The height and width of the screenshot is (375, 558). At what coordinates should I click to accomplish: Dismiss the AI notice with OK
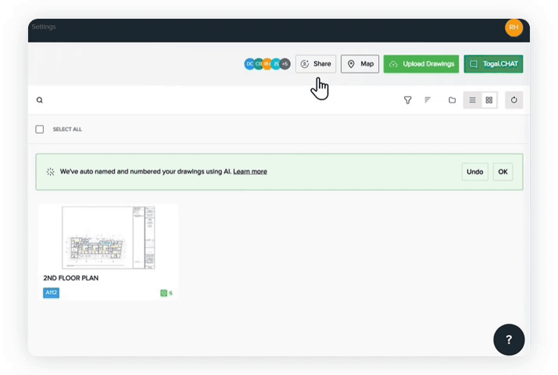(x=503, y=172)
